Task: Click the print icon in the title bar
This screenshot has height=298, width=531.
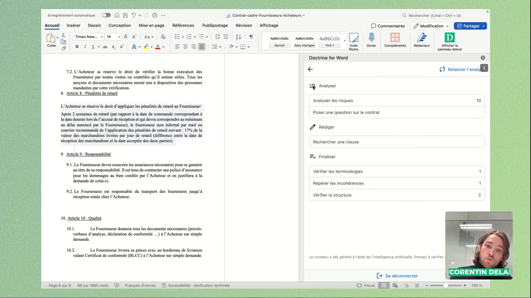Action: coord(155,15)
